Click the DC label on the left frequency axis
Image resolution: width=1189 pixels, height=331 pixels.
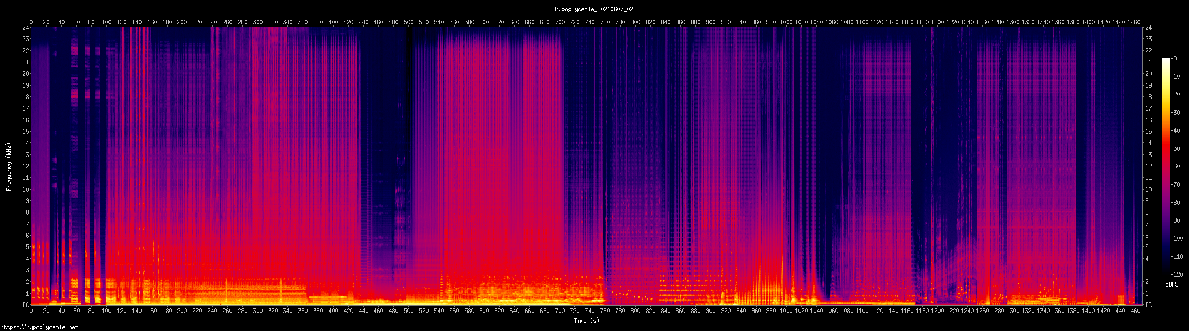pyautogui.click(x=25, y=305)
